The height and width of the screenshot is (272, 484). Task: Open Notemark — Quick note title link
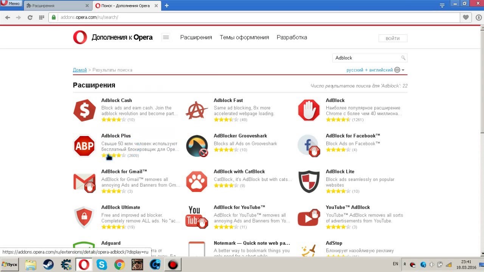pyautogui.click(x=252, y=243)
